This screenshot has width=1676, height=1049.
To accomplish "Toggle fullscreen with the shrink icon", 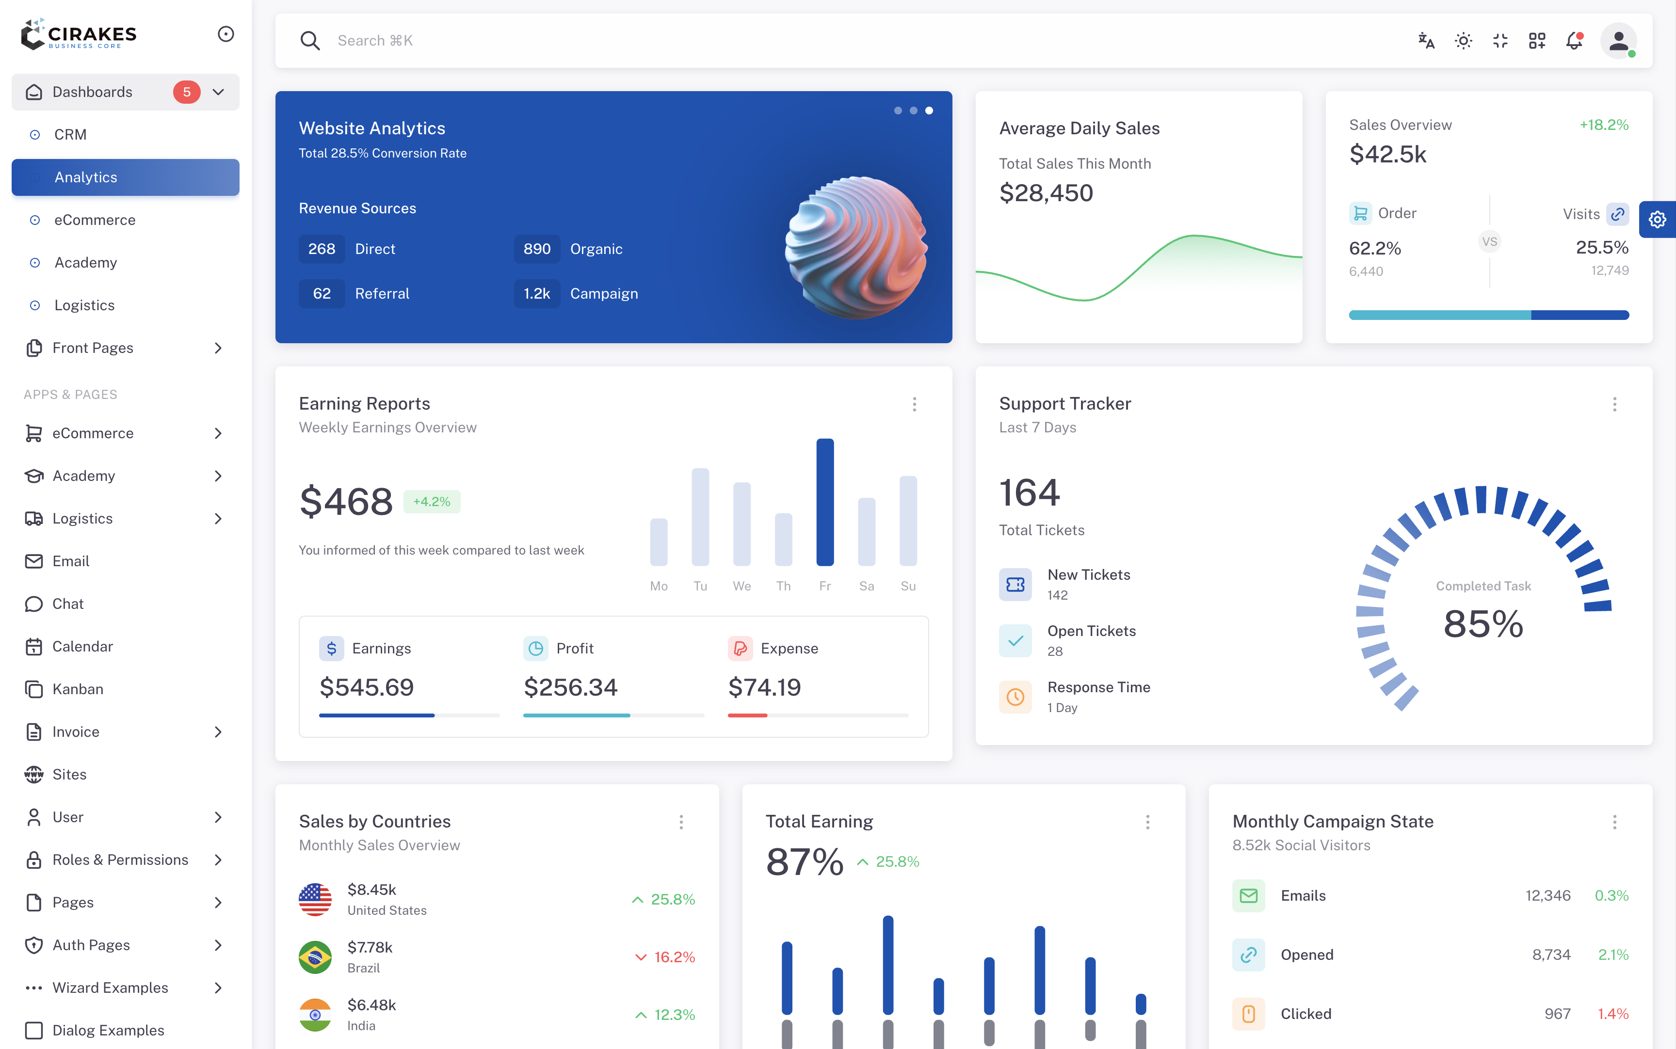I will [1500, 41].
